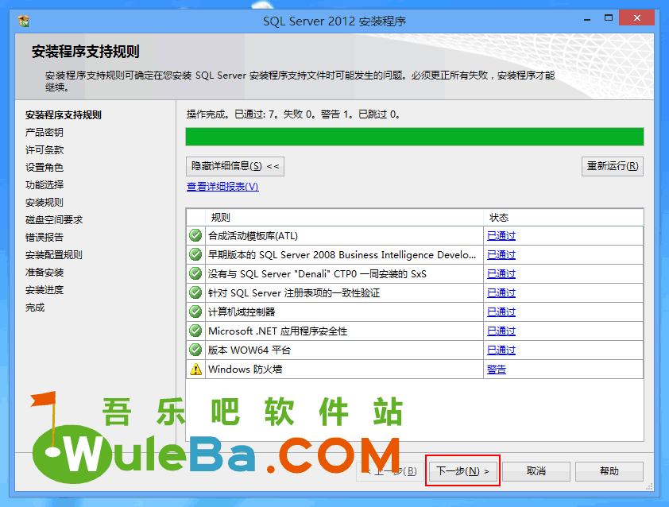Image resolution: width=669 pixels, height=507 pixels.
Task: Open the 已通过 link for 合成活动模板库(ATL)
Action: click(x=501, y=235)
